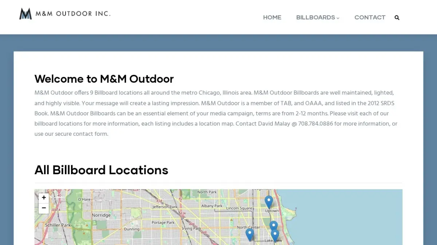Image resolution: width=437 pixels, height=245 pixels.
Task: Open the search magnifier icon
Action: [x=397, y=17]
